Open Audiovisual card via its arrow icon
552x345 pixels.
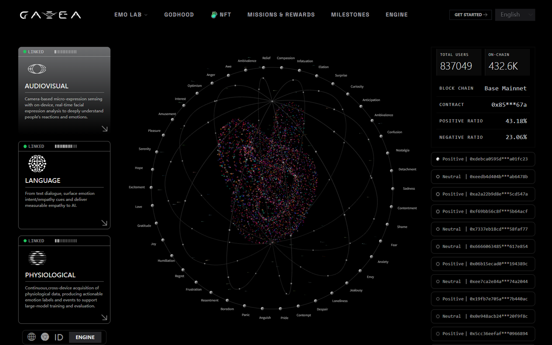(104, 128)
